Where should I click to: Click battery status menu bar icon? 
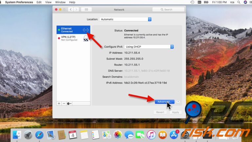(206, 2)
